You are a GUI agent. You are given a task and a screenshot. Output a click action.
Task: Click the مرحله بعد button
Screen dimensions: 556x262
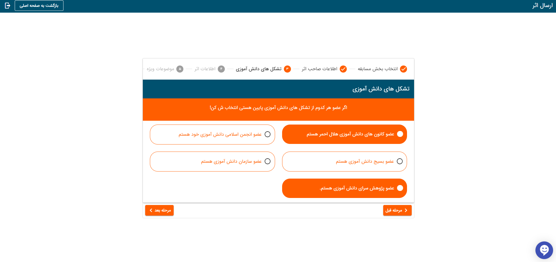point(159,210)
